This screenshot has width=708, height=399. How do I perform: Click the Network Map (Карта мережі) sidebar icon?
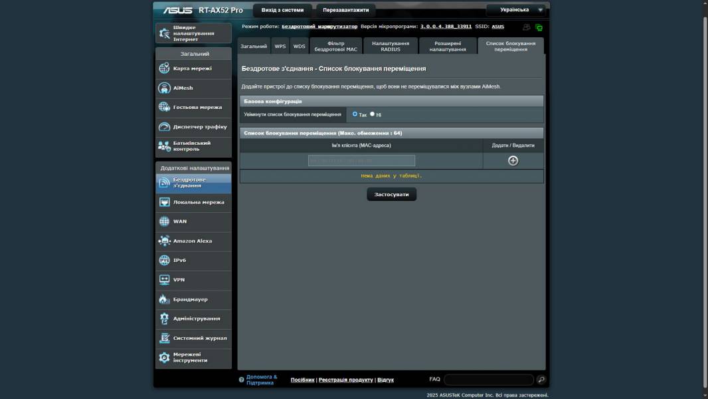[x=164, y=68]
